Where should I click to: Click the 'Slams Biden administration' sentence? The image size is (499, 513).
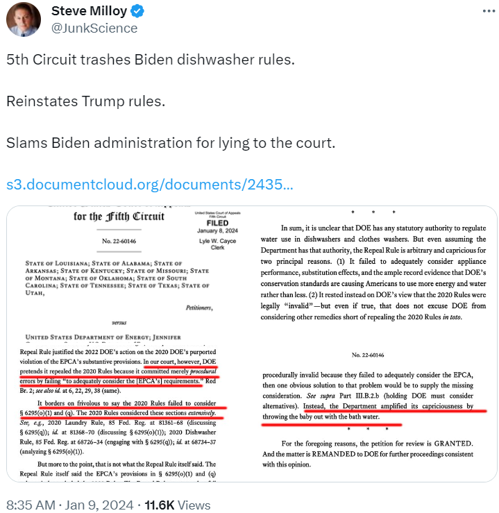[171, 143]
